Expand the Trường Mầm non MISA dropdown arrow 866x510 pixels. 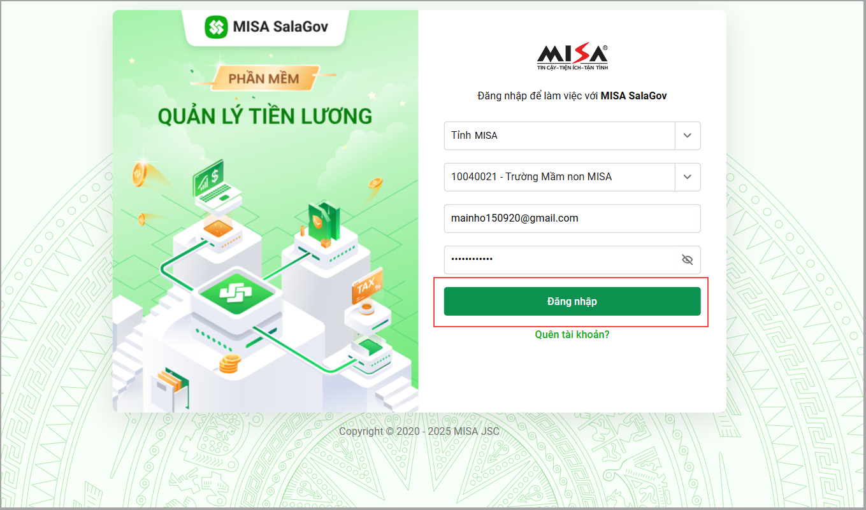[687, 177]
